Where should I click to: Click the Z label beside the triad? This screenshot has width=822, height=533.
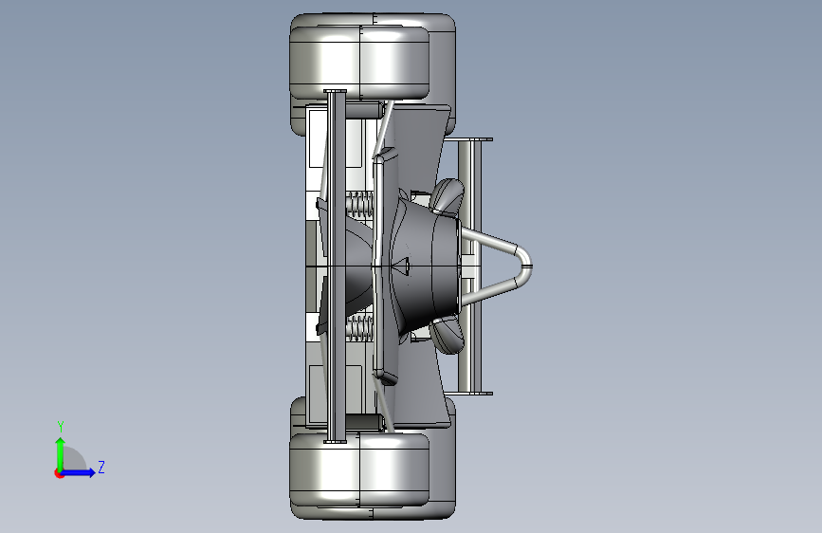click(101, 467)
